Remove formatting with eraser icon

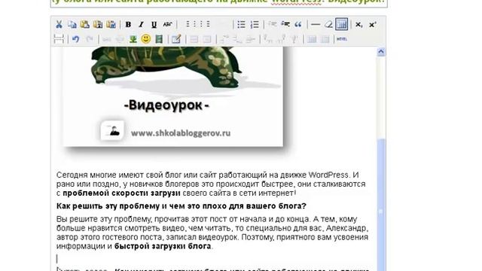click(x=328, y=24)
